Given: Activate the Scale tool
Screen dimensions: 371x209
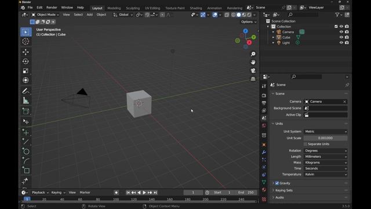Looking at the screenshot, I should pyautogui.click(x=26, y=71).
